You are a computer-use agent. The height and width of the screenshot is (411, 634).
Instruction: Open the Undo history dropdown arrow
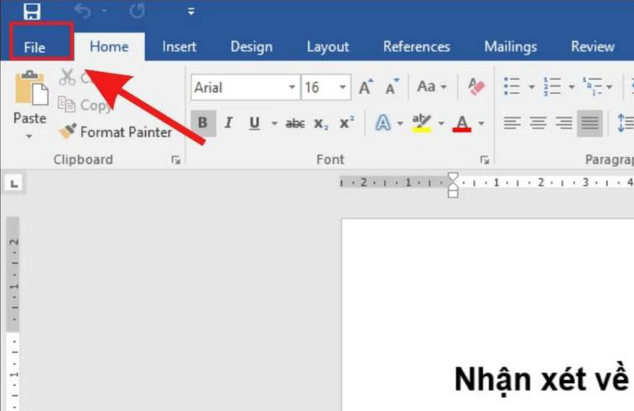105,11
